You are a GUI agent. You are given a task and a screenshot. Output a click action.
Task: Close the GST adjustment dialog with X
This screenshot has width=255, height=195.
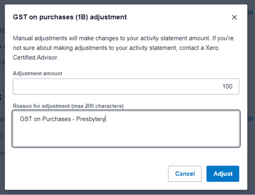(234, 17)
